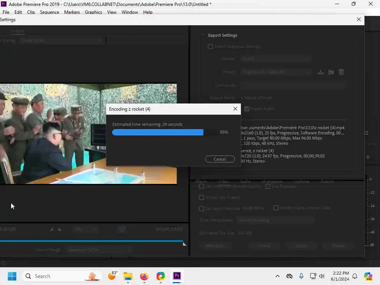
Task: Open the weather widget showing 83°
Action: (113, 276)
